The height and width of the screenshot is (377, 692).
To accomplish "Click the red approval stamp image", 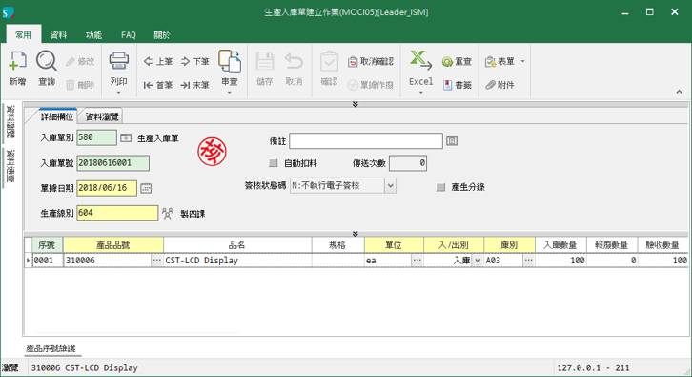I will [212, 152].
